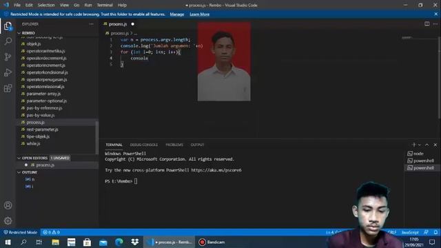
Task: Open Dropbox from the taskbar
Action: click(135, 242)
